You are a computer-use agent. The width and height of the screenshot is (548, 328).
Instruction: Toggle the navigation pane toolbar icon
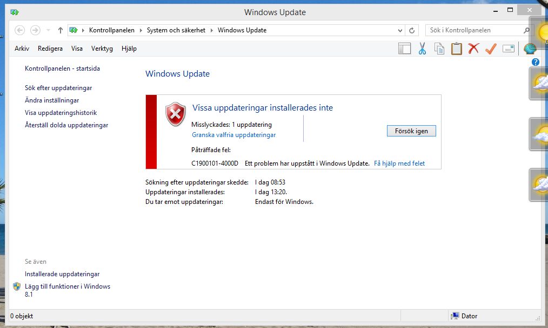pos(404,49)
